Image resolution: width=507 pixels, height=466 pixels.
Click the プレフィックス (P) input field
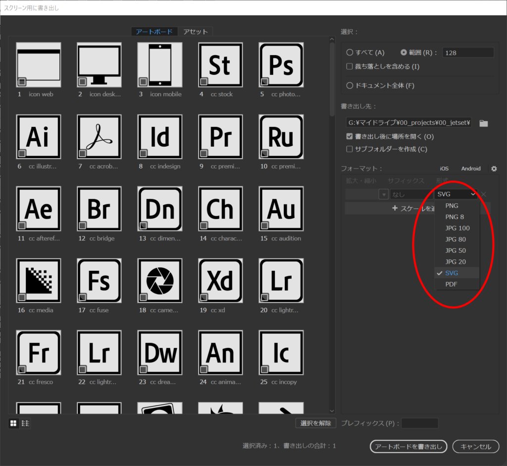[420, 423]
